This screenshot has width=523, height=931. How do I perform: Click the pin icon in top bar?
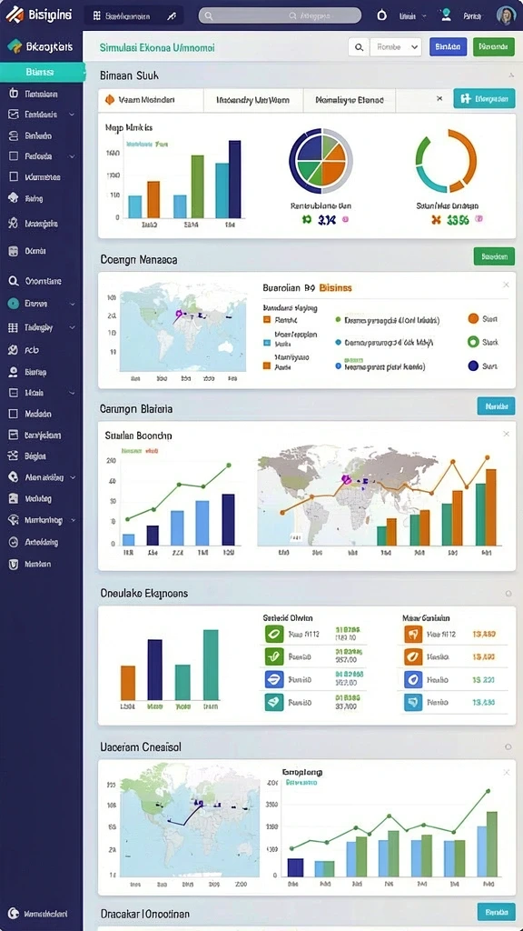pyautogui.click(x=172, y=16)
